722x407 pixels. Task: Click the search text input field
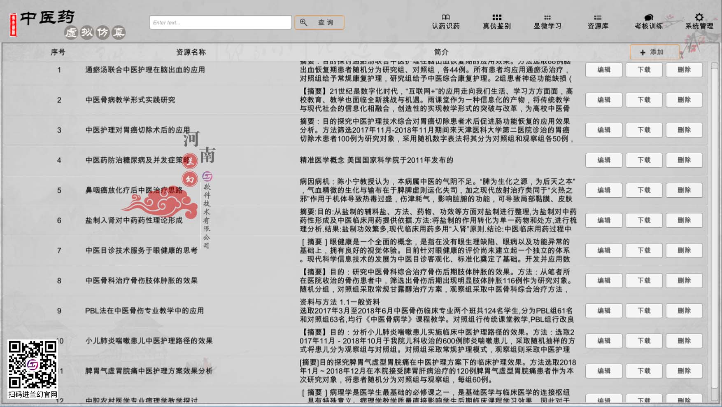pyautogui.click(x=220, y=22)
